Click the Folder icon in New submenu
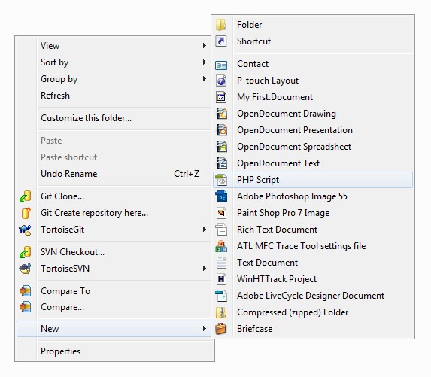The image size is (431, 377). [x=221, y=25]
